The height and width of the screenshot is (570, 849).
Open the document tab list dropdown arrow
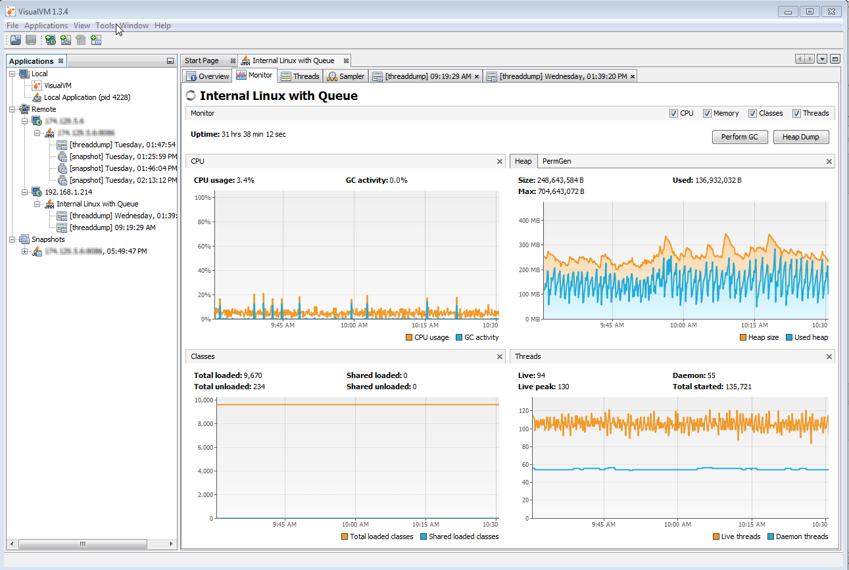[x=822, y=59]
